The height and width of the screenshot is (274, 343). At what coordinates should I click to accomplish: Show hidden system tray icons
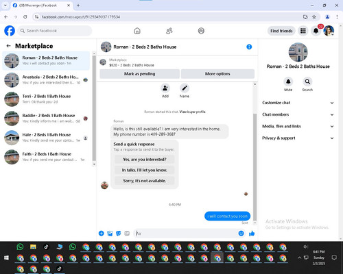click(x=299, y=258)
